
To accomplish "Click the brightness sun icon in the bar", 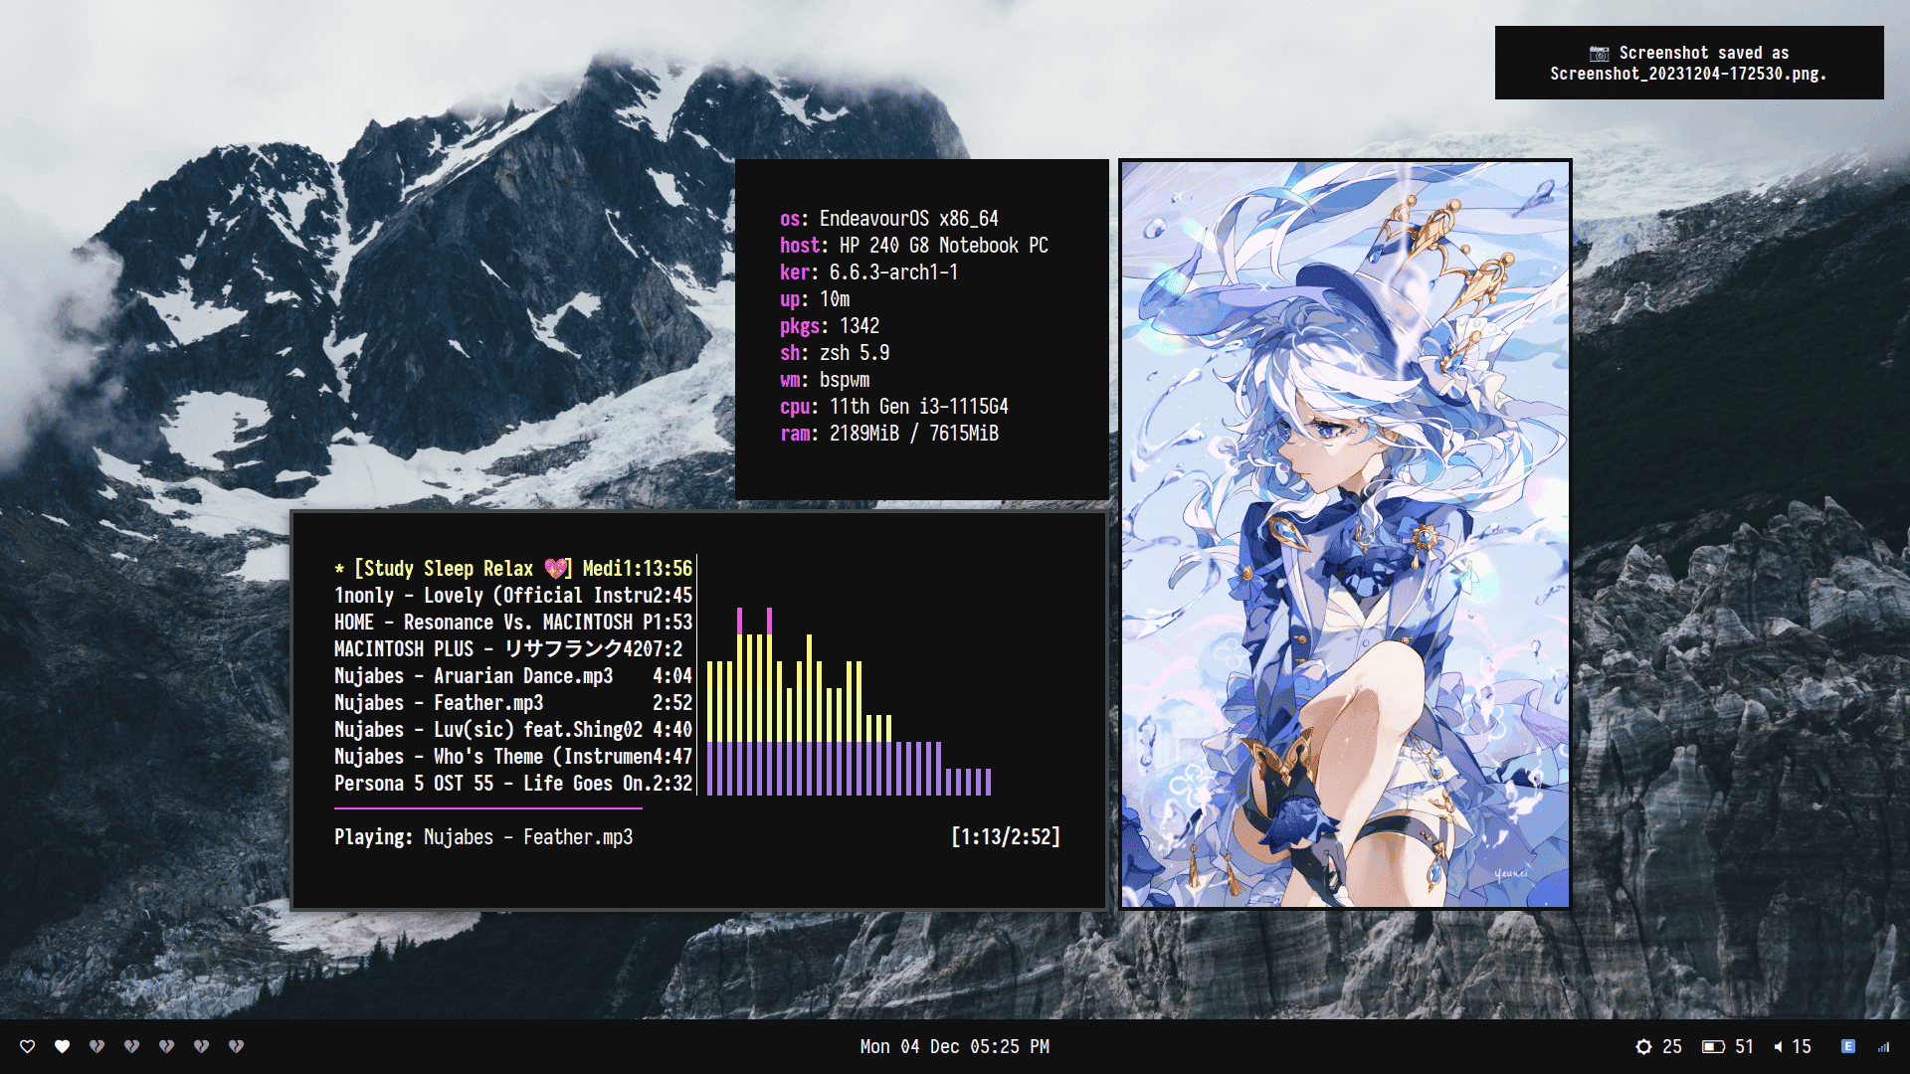I will click(1643, 1046).
